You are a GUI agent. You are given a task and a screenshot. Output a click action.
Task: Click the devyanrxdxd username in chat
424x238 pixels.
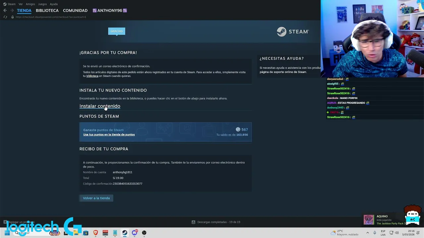point(335,79)
